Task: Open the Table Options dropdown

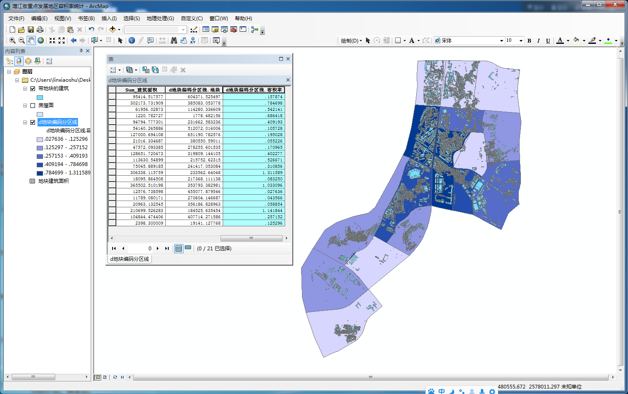Action: click(115, 70)
